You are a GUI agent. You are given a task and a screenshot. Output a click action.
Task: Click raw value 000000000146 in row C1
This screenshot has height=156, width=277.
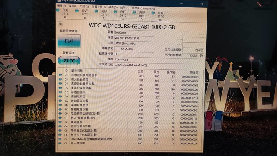click(189, 119)
